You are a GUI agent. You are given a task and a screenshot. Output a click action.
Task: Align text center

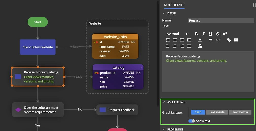coord(175,46)
